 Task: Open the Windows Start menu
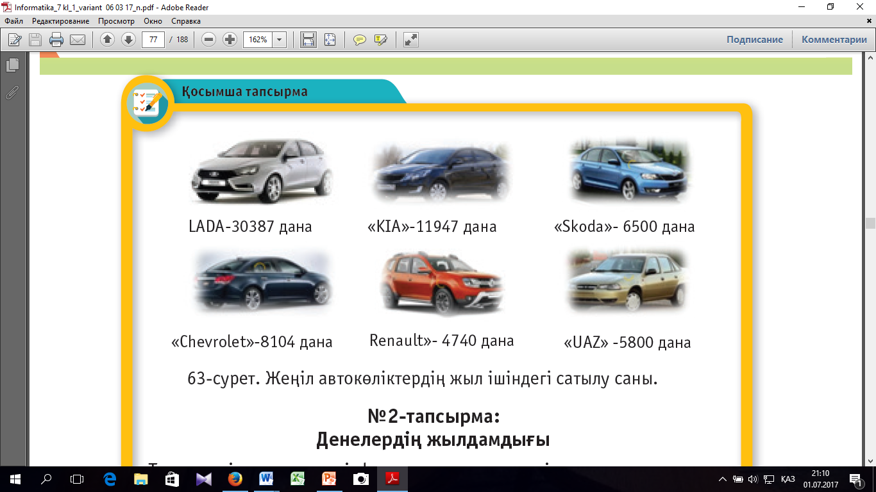(15, 479)
